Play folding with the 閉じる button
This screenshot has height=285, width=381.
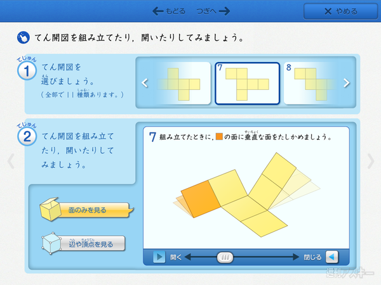(332, 257)
